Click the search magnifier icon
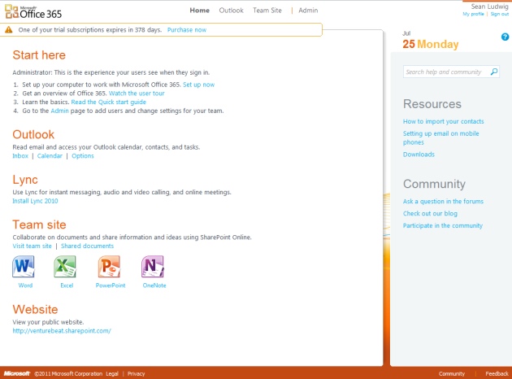Screen dimensions: 512x379 (494, 72)
